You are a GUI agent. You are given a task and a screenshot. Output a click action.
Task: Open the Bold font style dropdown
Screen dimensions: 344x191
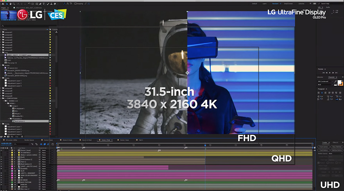(x=326, y=85)
